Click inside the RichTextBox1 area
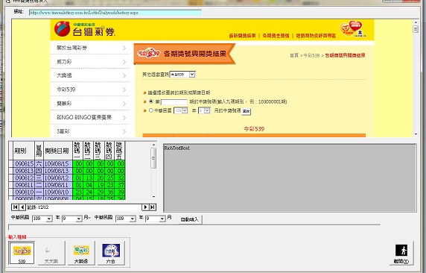Screen dimensions: 426x273 coord(290,178)
